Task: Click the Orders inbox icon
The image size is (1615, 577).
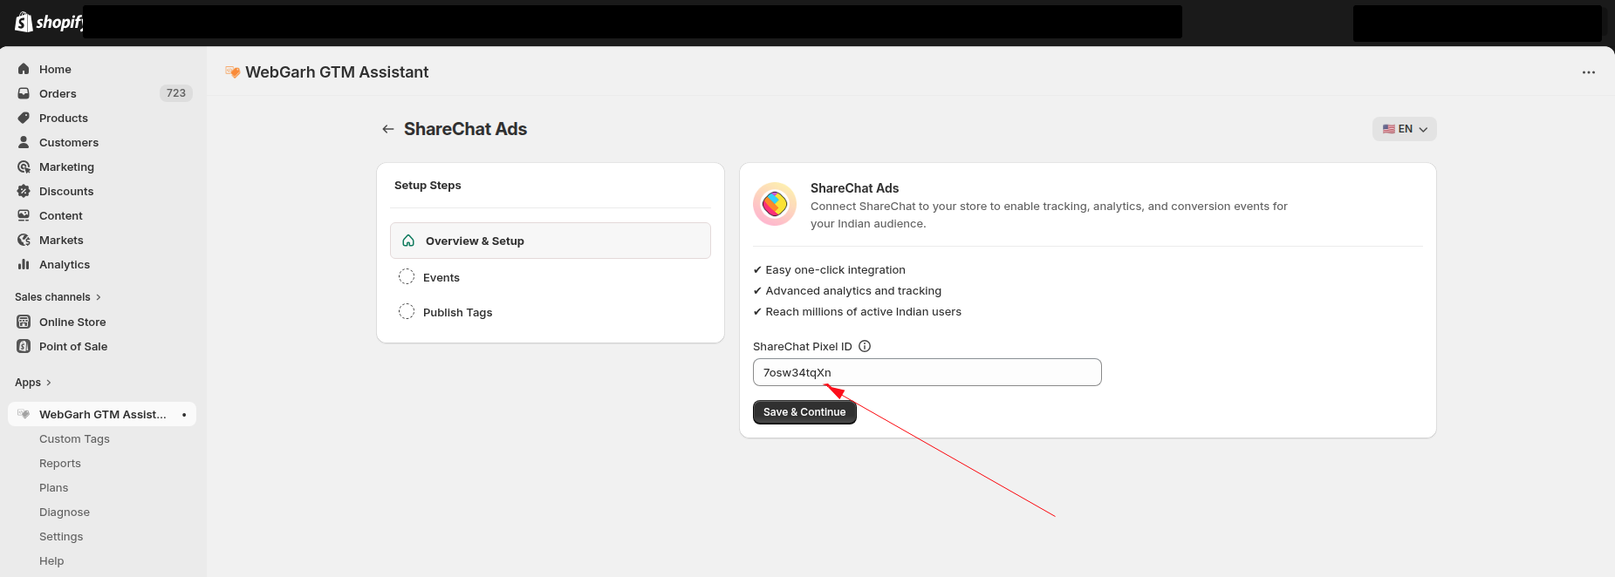Action: [24, 93]
